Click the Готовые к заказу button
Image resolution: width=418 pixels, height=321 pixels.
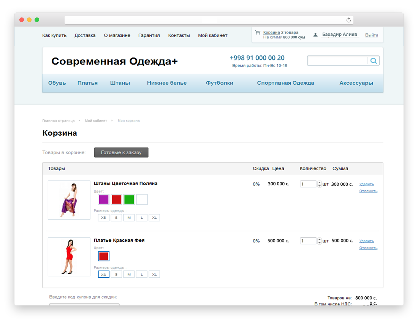(121, 152)
